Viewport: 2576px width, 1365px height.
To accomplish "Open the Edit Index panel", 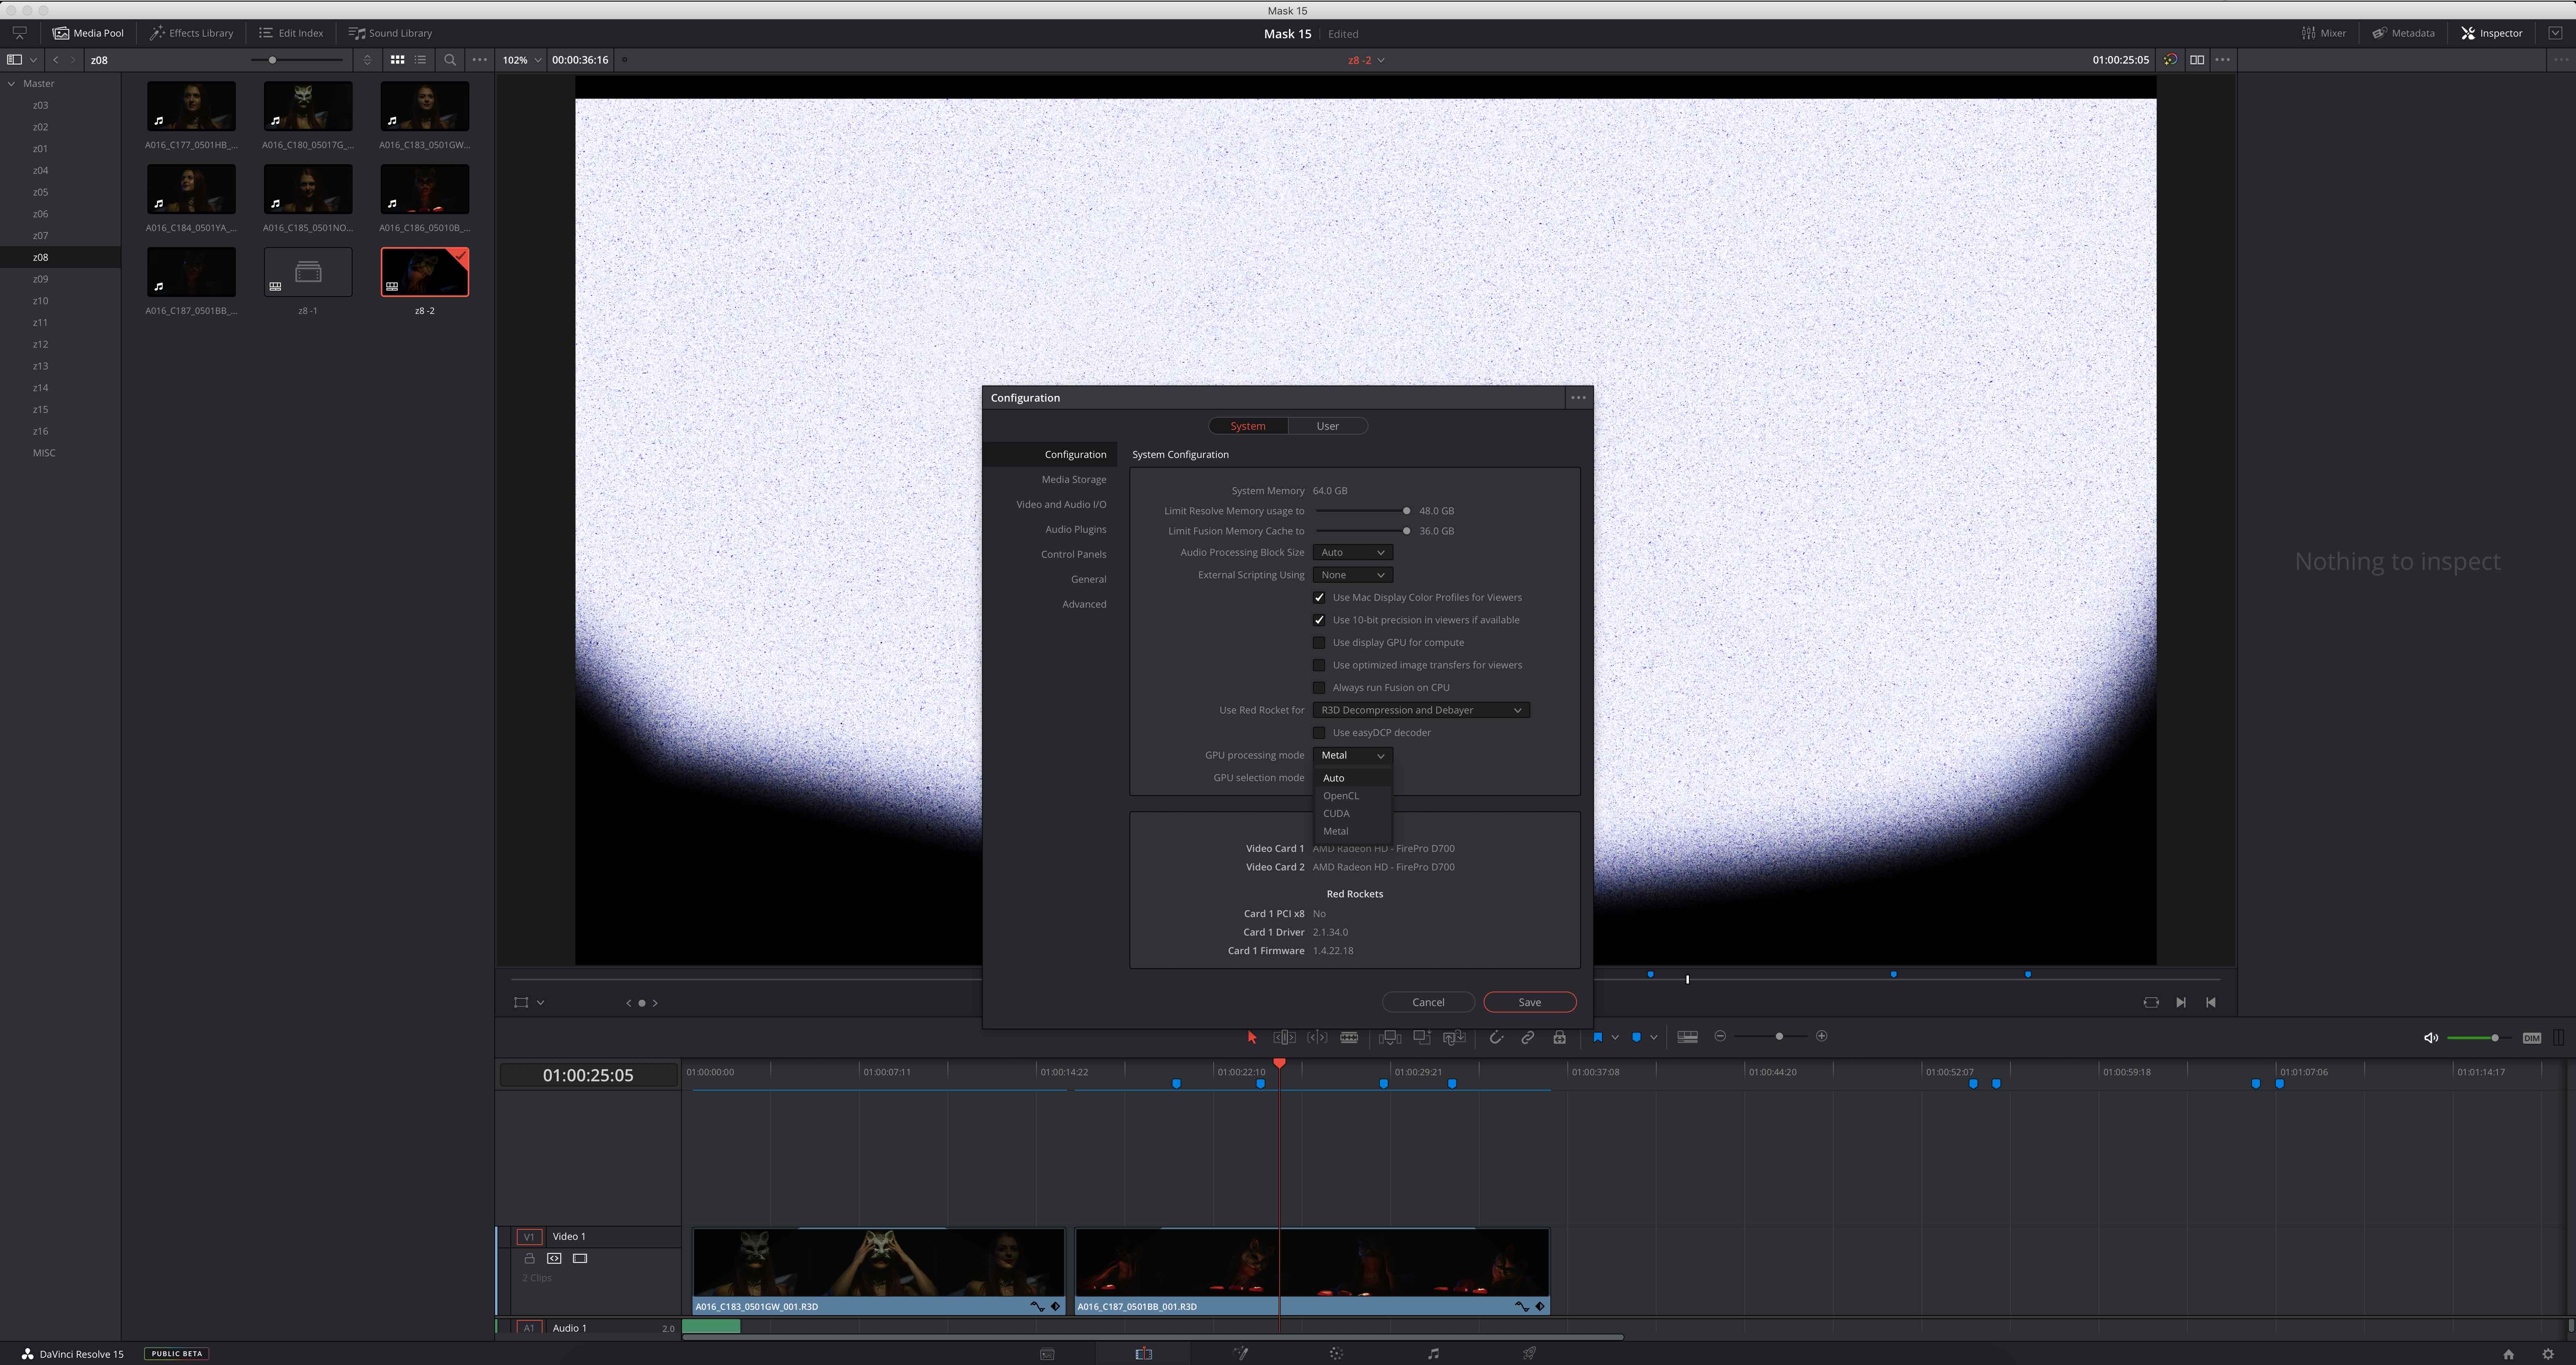I will click(x=291, y=33).
